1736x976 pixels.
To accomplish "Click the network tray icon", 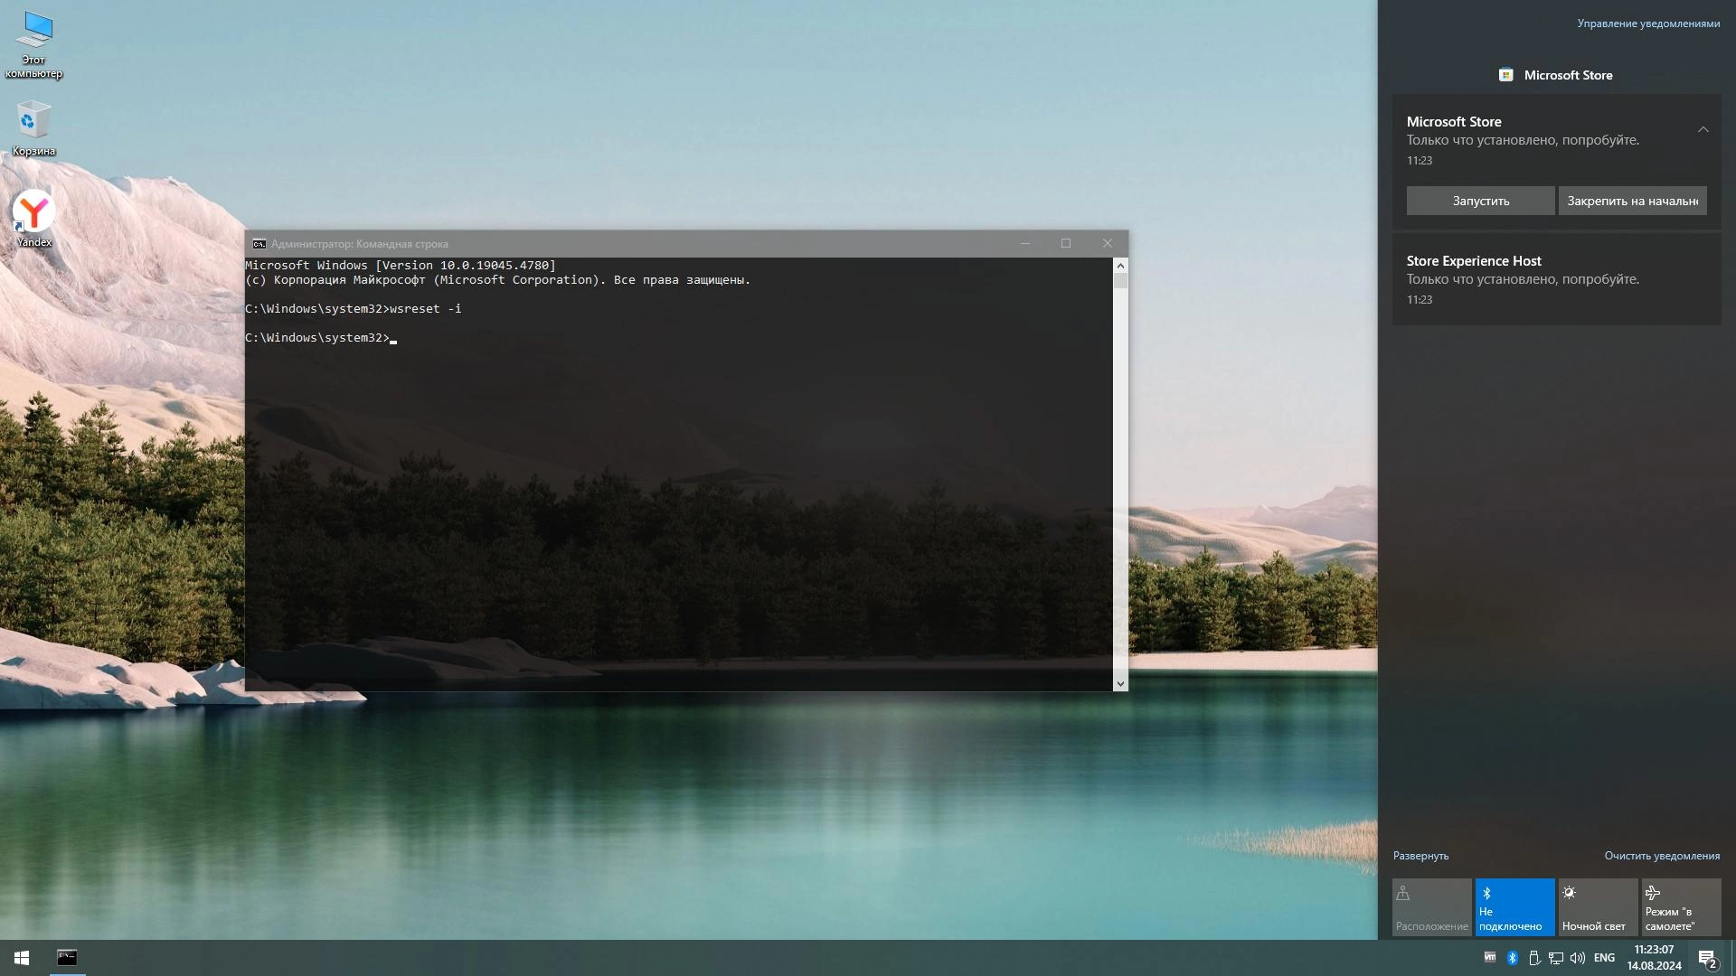I will pos(1555,957).
